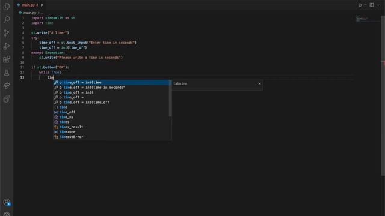Run the Python file

point(360,5)
